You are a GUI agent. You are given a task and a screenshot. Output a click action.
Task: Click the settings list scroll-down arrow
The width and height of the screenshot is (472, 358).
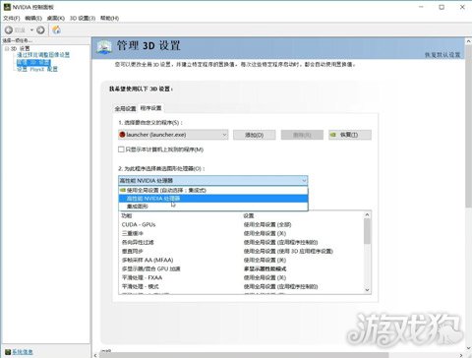pyautogui.click(x=367, y=290)
